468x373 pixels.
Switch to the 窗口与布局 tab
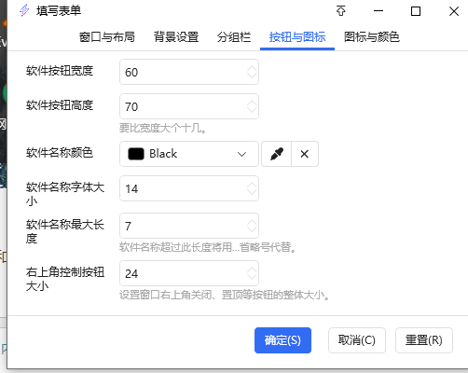(x=107, y=37)
